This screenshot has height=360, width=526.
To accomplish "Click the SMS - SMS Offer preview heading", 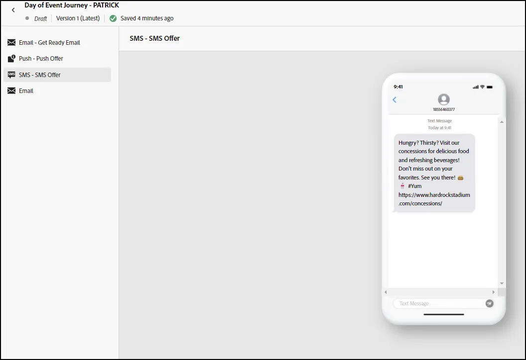I will pos(154,38).
